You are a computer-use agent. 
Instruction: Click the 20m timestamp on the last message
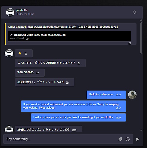click(74, 130)
